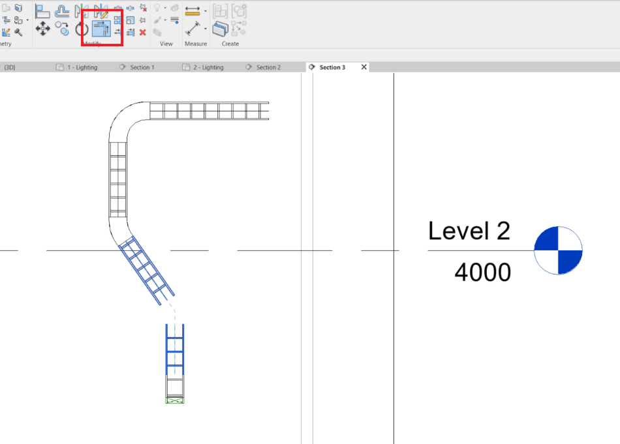Open the Measure tool dropdown arrow
Viewport: 620px width, 444px height.
pos(206,28)
